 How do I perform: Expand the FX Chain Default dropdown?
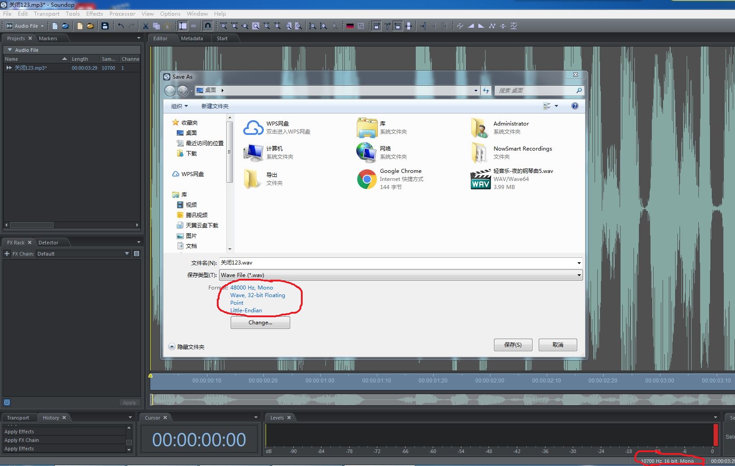pyautogui.click(x=127, y=254)
